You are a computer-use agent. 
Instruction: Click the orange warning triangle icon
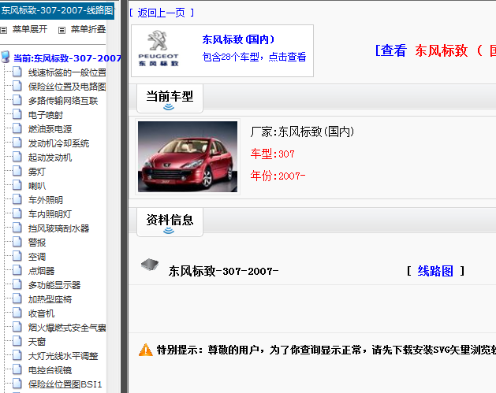tap(146, 350)
